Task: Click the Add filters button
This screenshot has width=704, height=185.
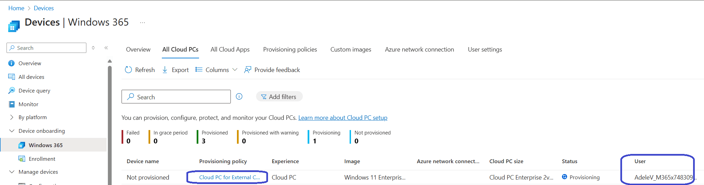Action: click(x=279, y=97)
